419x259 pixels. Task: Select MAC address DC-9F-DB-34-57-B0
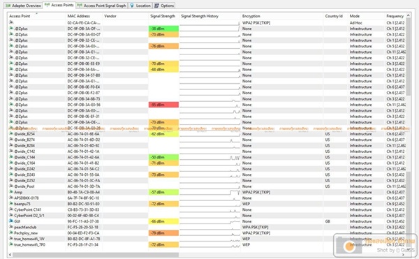[x=84, y=75]
